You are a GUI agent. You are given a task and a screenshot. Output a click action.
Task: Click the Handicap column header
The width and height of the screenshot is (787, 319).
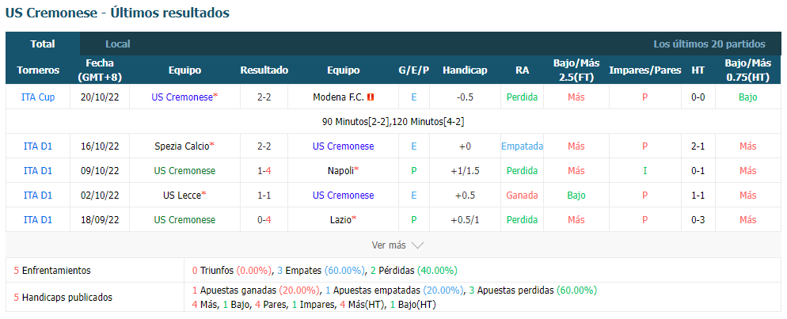pyautogui.click(x=465, y=70)
